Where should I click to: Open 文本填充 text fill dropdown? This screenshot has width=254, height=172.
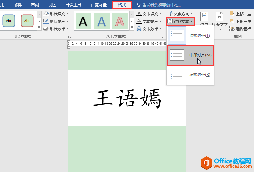click(x=149, y=14)
